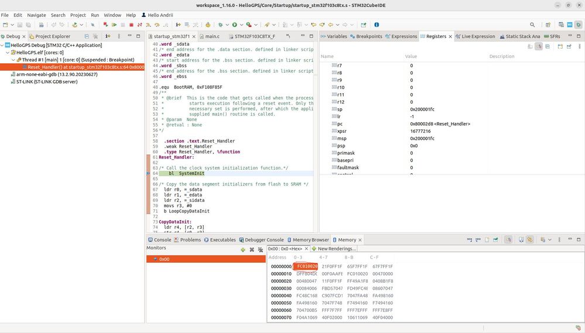Collapse Thread #1 in Debug view
585x333 pixels.
pyautogui.click(x=13, y=60)
